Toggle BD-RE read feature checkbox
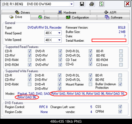132x124 pixels. point(121,55)
